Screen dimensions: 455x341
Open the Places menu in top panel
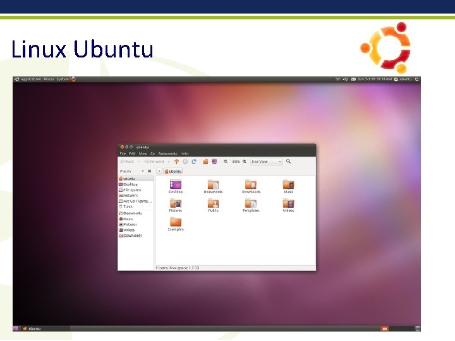click(49, 79)
